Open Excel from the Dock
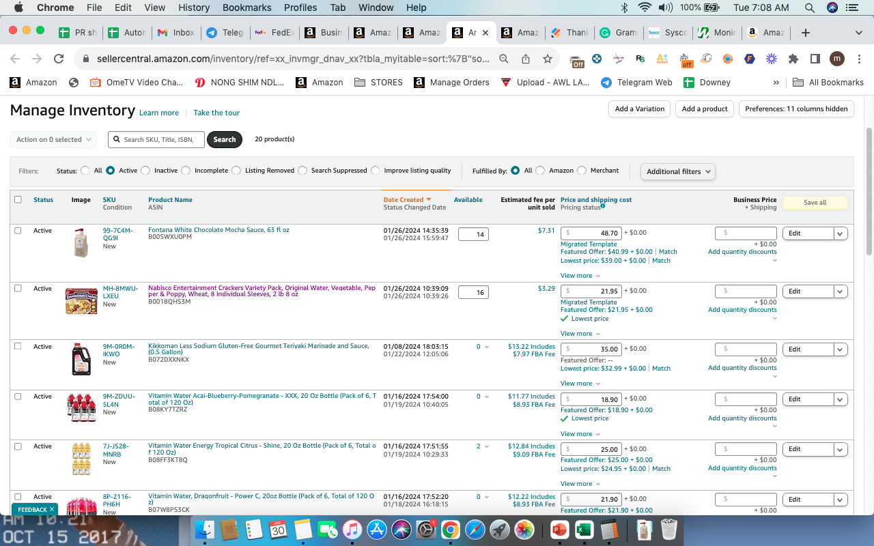 [x=584, y=530]
